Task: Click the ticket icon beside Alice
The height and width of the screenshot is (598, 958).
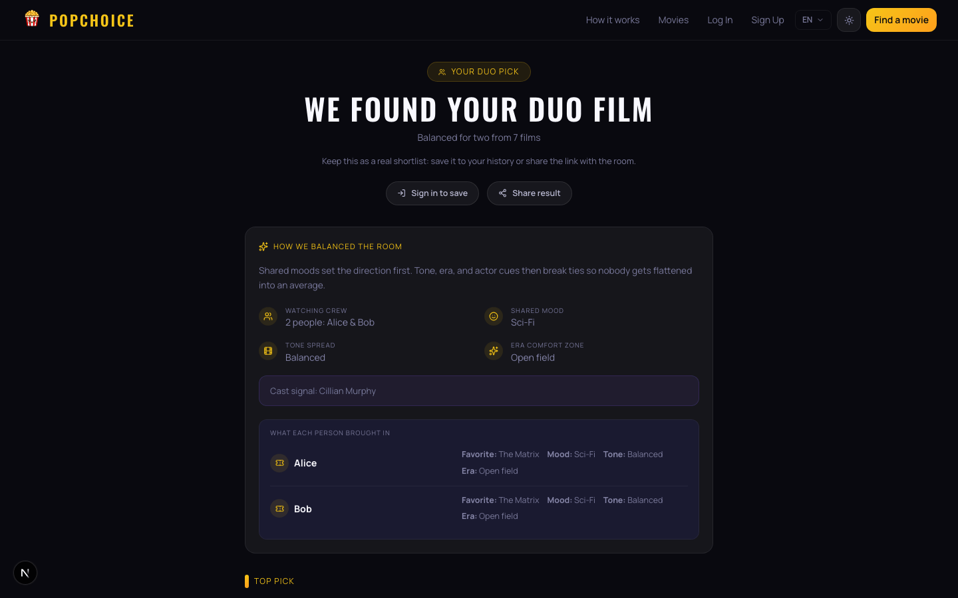Action: pos(279,463)
